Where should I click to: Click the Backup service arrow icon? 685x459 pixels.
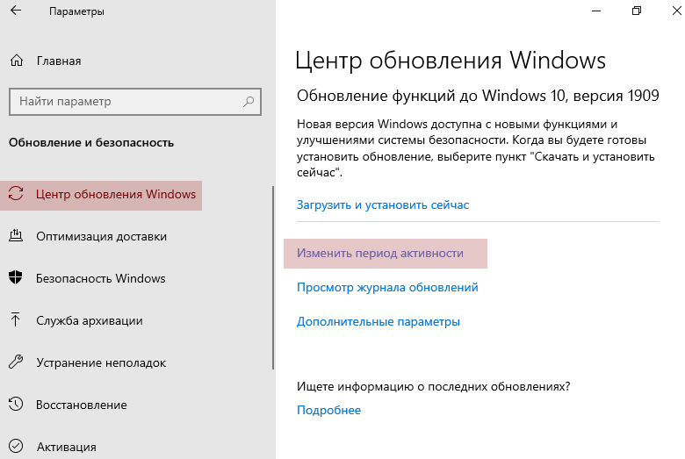point(16,320)
